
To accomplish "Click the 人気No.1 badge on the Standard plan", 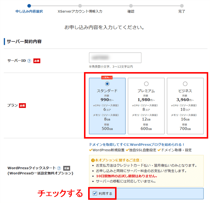I will 107,78.
